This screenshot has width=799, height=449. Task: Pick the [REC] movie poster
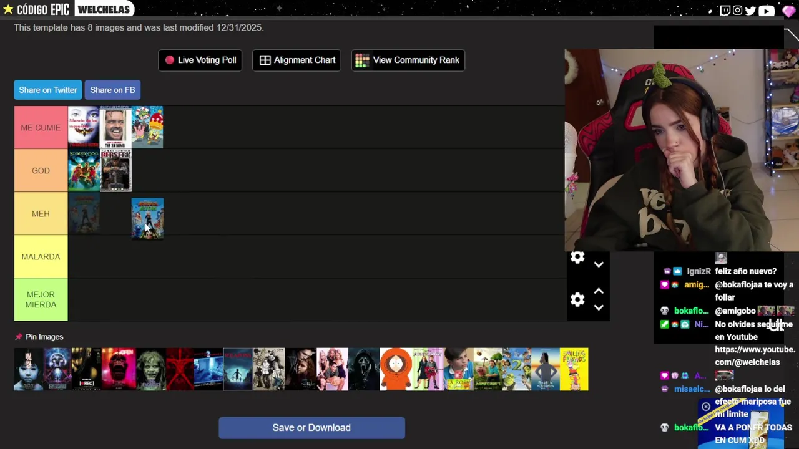(86, 369)
